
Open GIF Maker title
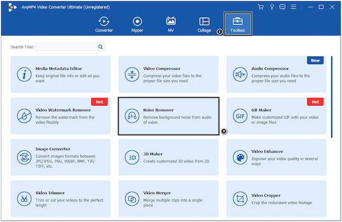[261, 110]
